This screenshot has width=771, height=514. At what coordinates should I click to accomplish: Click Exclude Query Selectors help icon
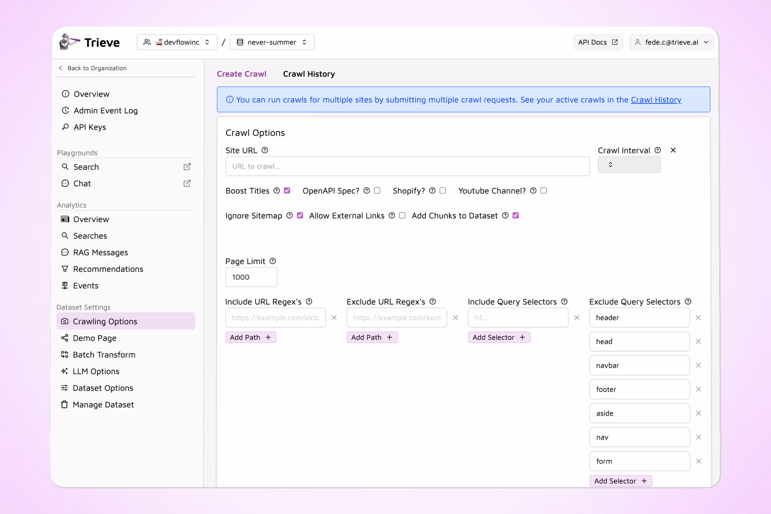coord(688,301)
